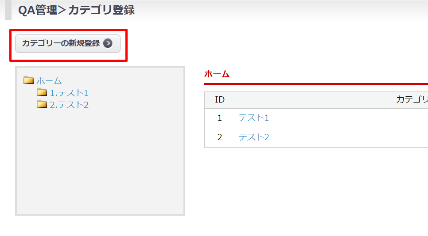Image resolution: width=428 pixels, height=236 pixels.
Task: Select ホーム in the category tree
Action: click(x=49, y=81)
